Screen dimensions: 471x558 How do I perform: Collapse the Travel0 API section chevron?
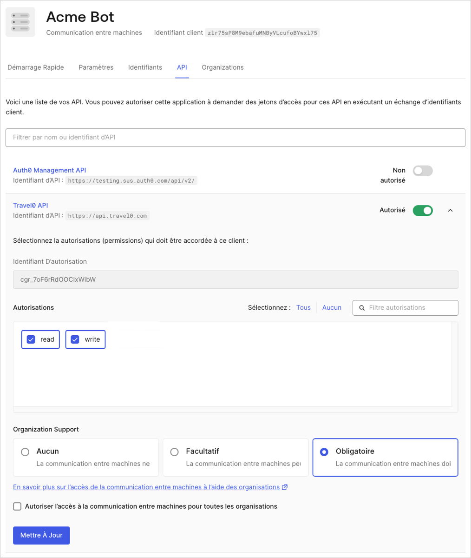450,211
